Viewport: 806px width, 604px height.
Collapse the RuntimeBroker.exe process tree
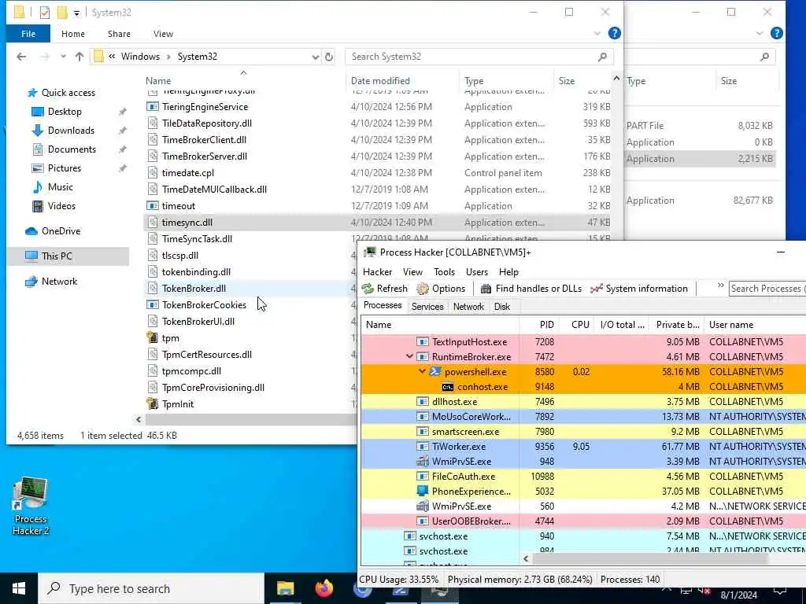tap(409, 356)
